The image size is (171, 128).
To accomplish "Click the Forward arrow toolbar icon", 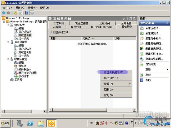I will coord(8,13).
